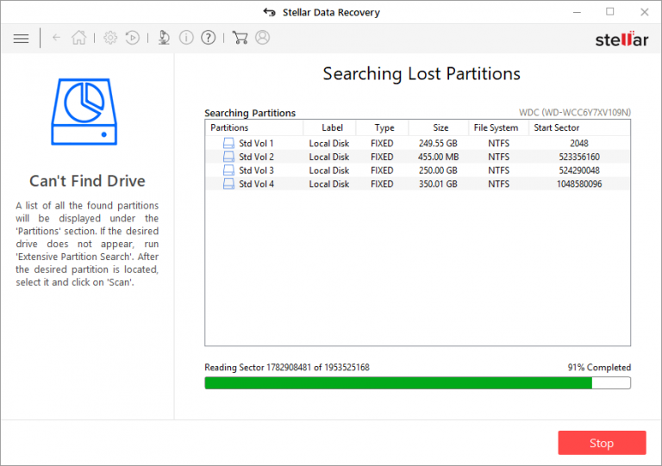Select the Std Vol 4 partition
Viewport: 662px width, 466px height.
tap(417, 183)
